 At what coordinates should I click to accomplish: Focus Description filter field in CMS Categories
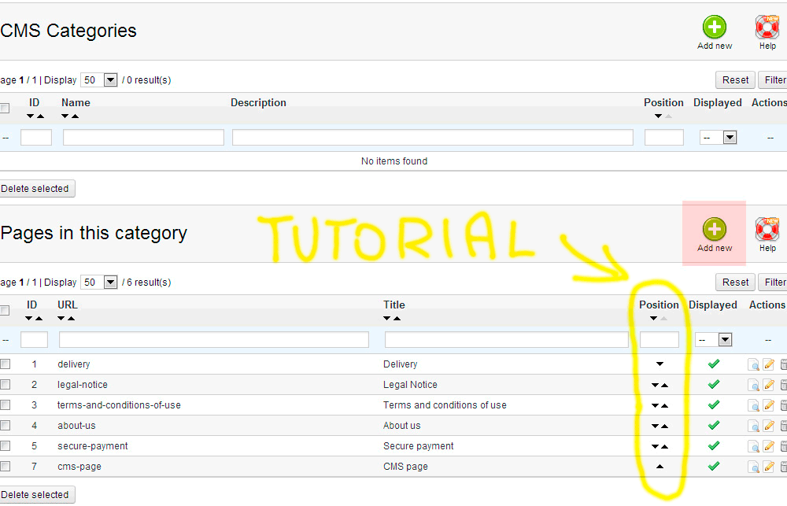[433, 138]
